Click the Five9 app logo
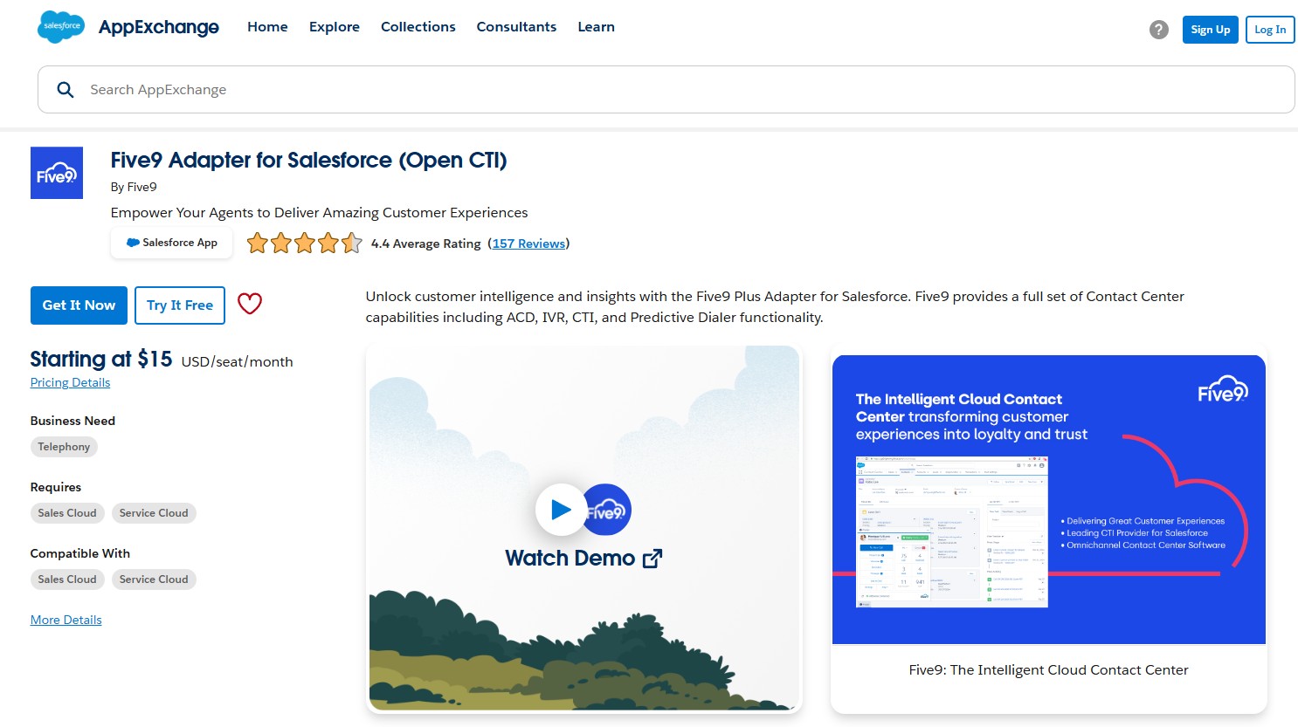The width and height of the screenshot is (1298, 727). (x=56, y=172)
